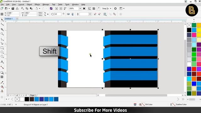The image size is (201, 113).
Task: Select the Shape tool
Action: tap(2, 24)
